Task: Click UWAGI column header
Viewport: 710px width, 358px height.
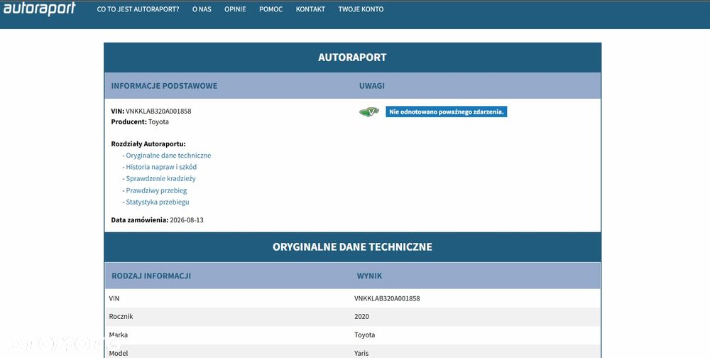Action: pyautogui.click(x=372, y=86)
